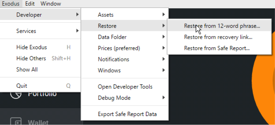Screen dimensions: 275x125
Task: Expand the Prices (preferred) submenu
Action: (x=125, y=48)
